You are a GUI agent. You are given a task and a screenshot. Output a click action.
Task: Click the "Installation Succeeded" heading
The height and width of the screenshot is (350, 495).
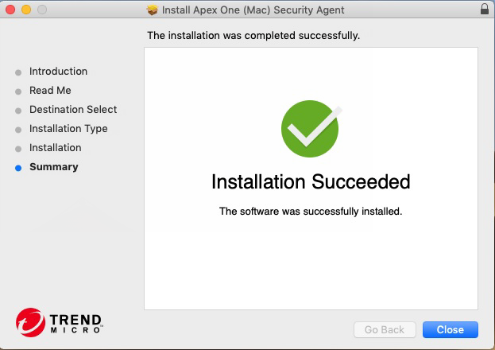coord(311,182)
